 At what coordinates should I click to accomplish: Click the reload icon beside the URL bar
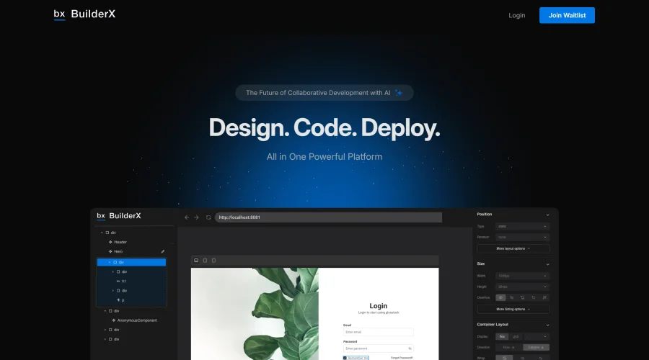pos(208,217)
